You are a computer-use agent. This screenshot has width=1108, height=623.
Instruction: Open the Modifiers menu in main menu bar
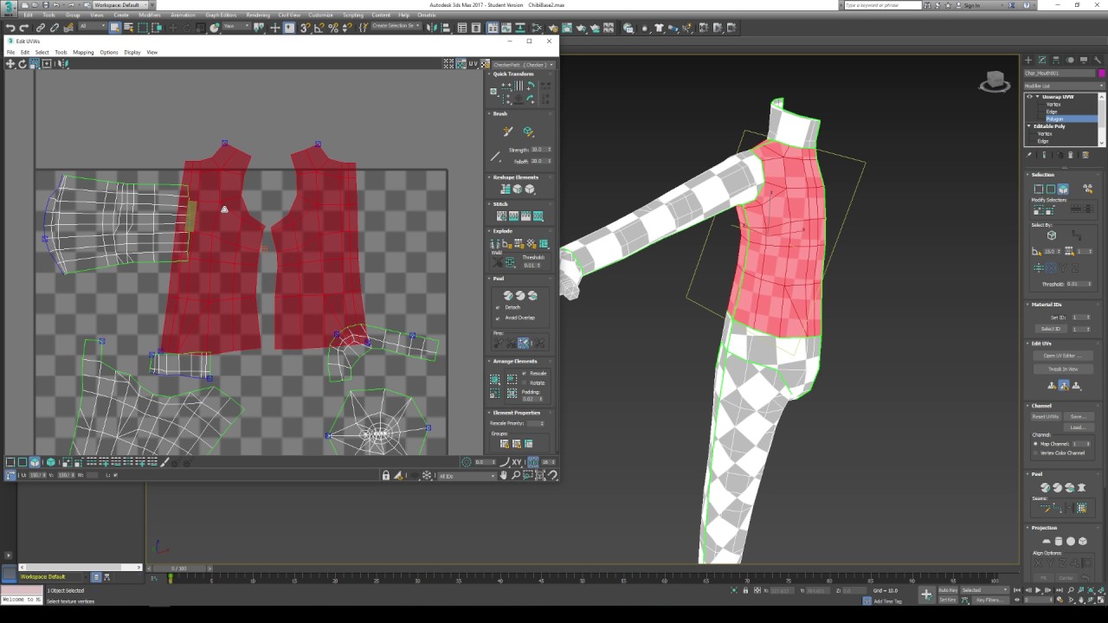point(150,16)
